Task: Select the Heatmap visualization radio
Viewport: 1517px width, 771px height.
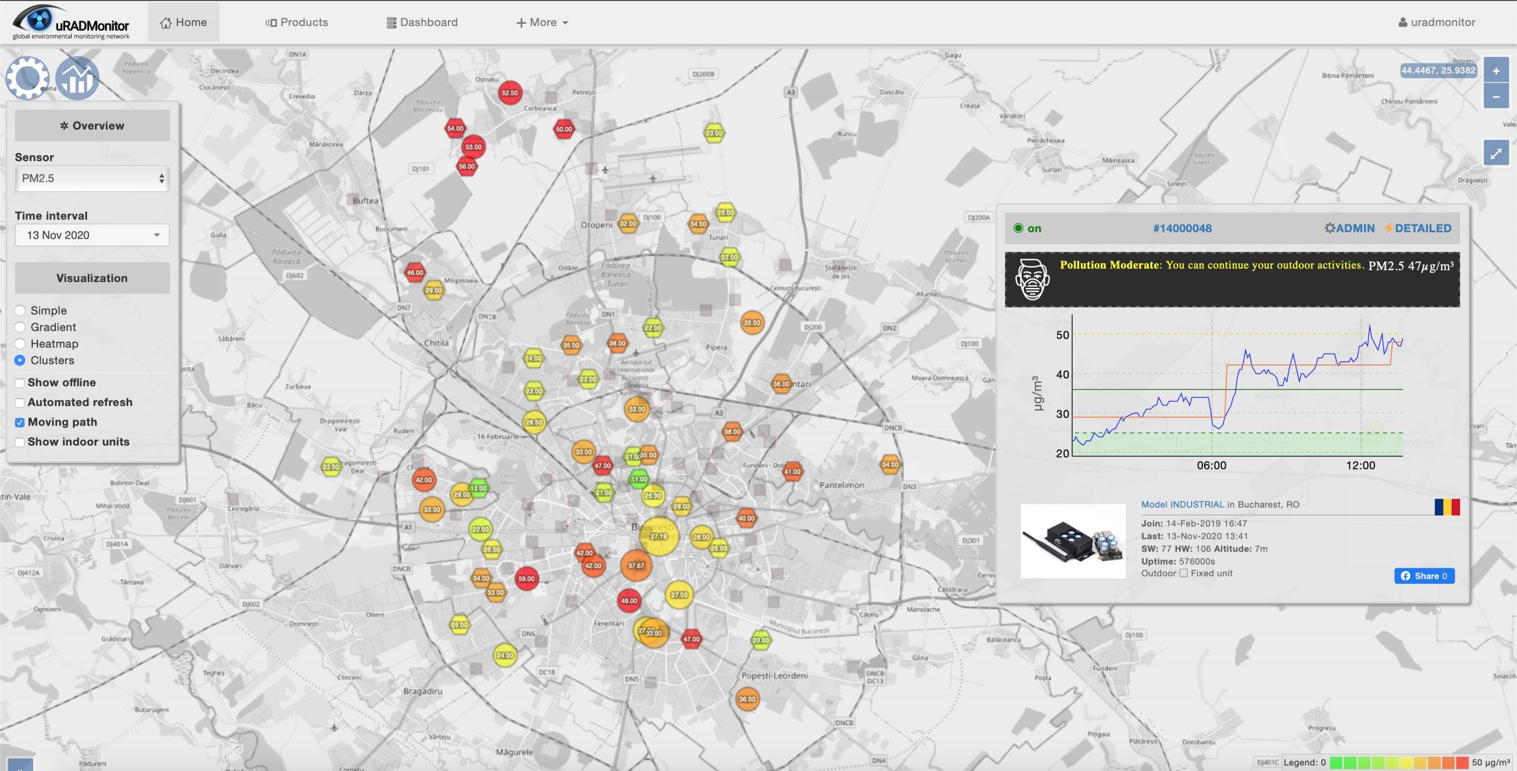Action: pos(20,344)
